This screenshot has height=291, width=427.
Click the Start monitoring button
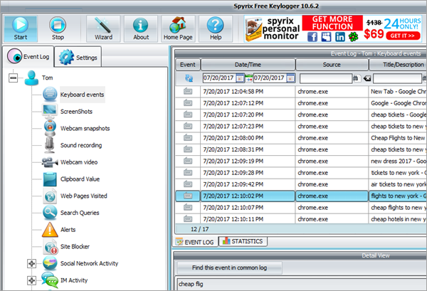click(x=21, y=28)
